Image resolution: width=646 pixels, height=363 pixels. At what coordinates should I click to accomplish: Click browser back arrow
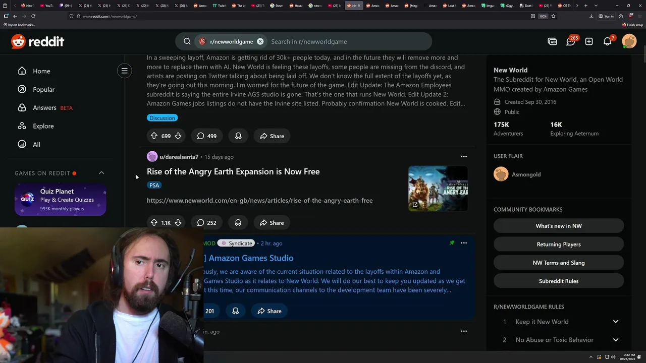[15, 16]
